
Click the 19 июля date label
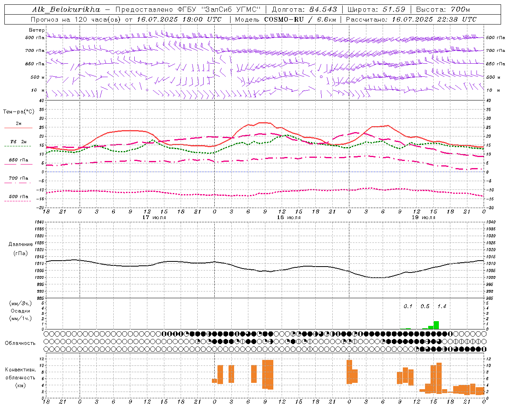[x=423, y=218]
